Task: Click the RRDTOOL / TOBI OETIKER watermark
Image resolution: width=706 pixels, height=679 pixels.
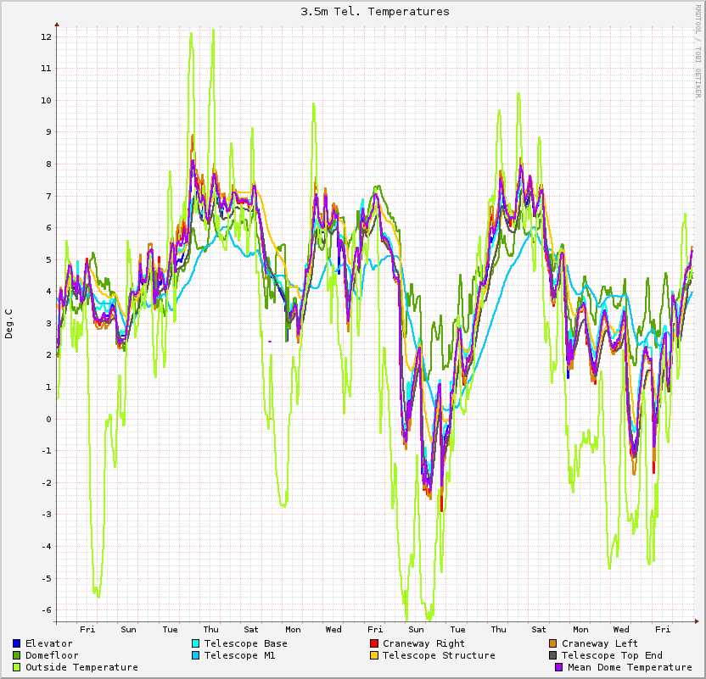Action: (698, 51)
